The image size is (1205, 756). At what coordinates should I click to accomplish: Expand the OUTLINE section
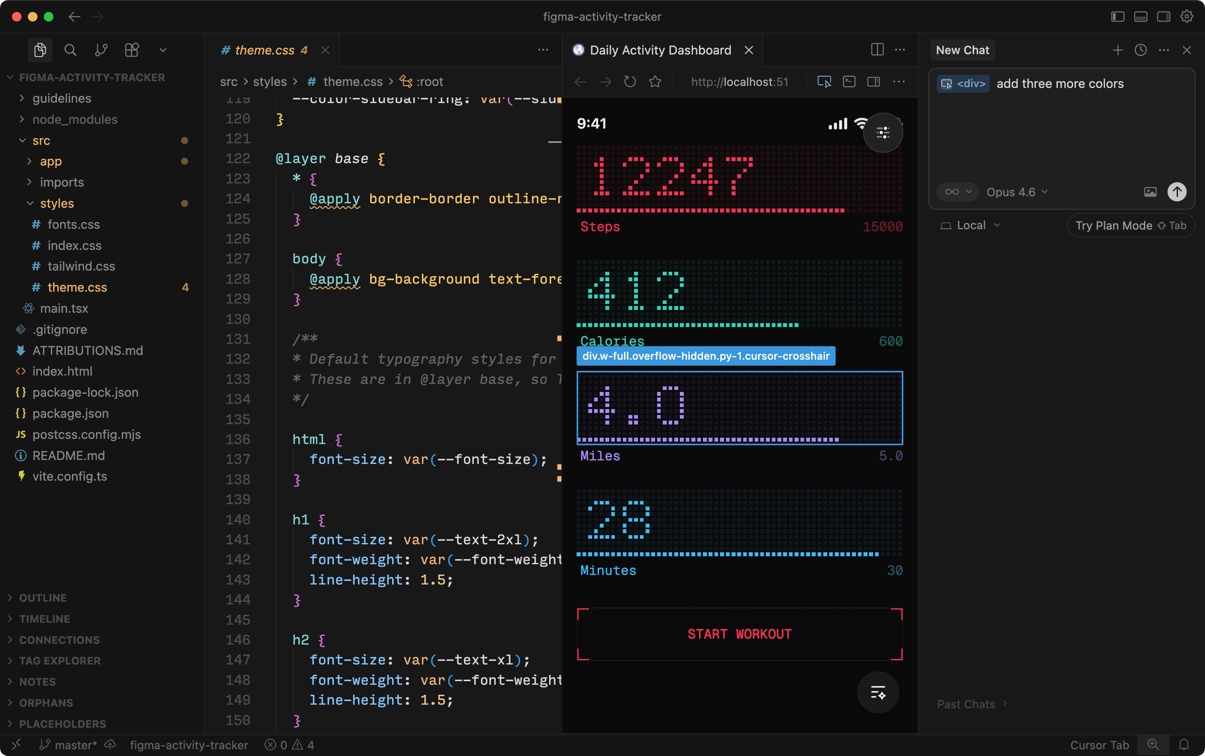[43, 597]
